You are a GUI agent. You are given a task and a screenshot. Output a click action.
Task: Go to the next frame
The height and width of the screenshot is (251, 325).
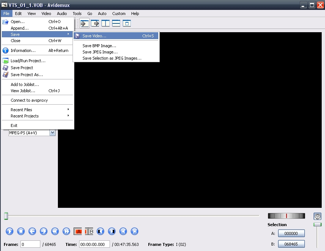pyautogui.click(x=44, y=231)
